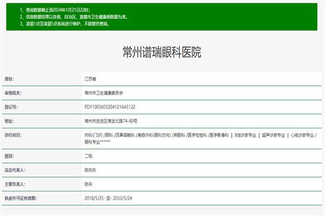The height and width of the screenshot is (216, 325).
Task: Click X线诊断专业 in the departments list
Action: (245, 135)
